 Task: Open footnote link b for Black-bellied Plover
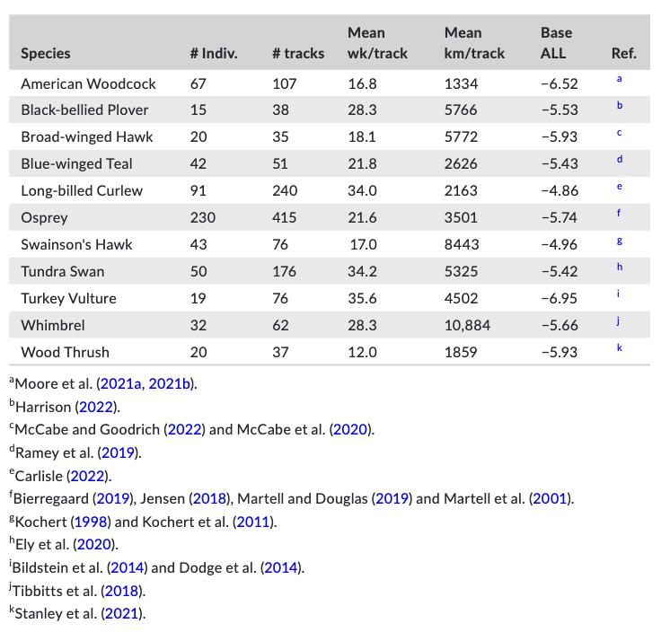[620, 105]
